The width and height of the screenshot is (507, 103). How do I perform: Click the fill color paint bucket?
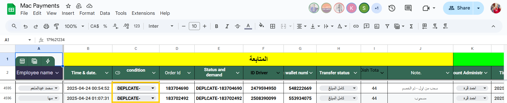point(261,26)
